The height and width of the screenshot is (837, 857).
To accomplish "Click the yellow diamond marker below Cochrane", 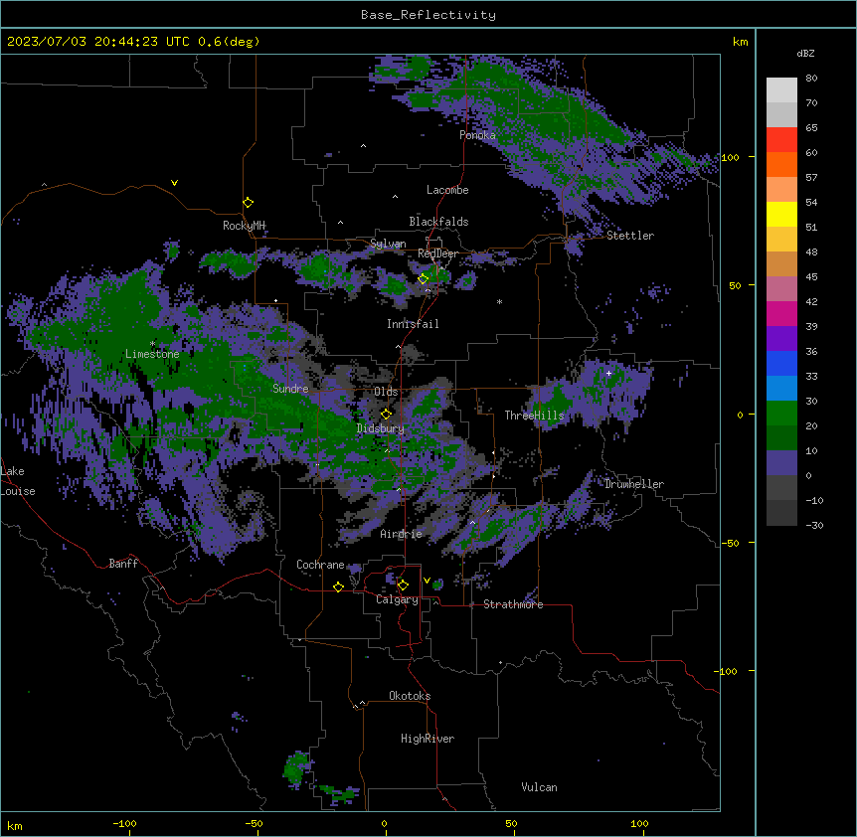I will (x=338, y=586).
